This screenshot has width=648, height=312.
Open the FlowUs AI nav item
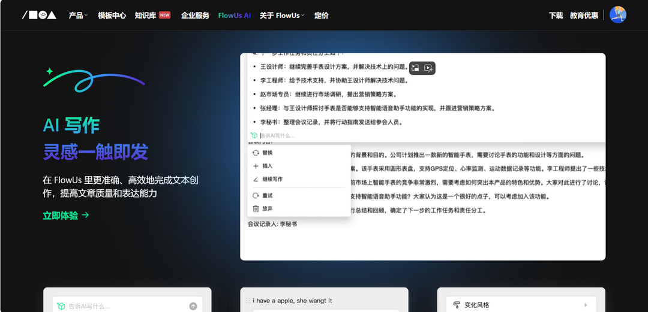coord(235,15)
